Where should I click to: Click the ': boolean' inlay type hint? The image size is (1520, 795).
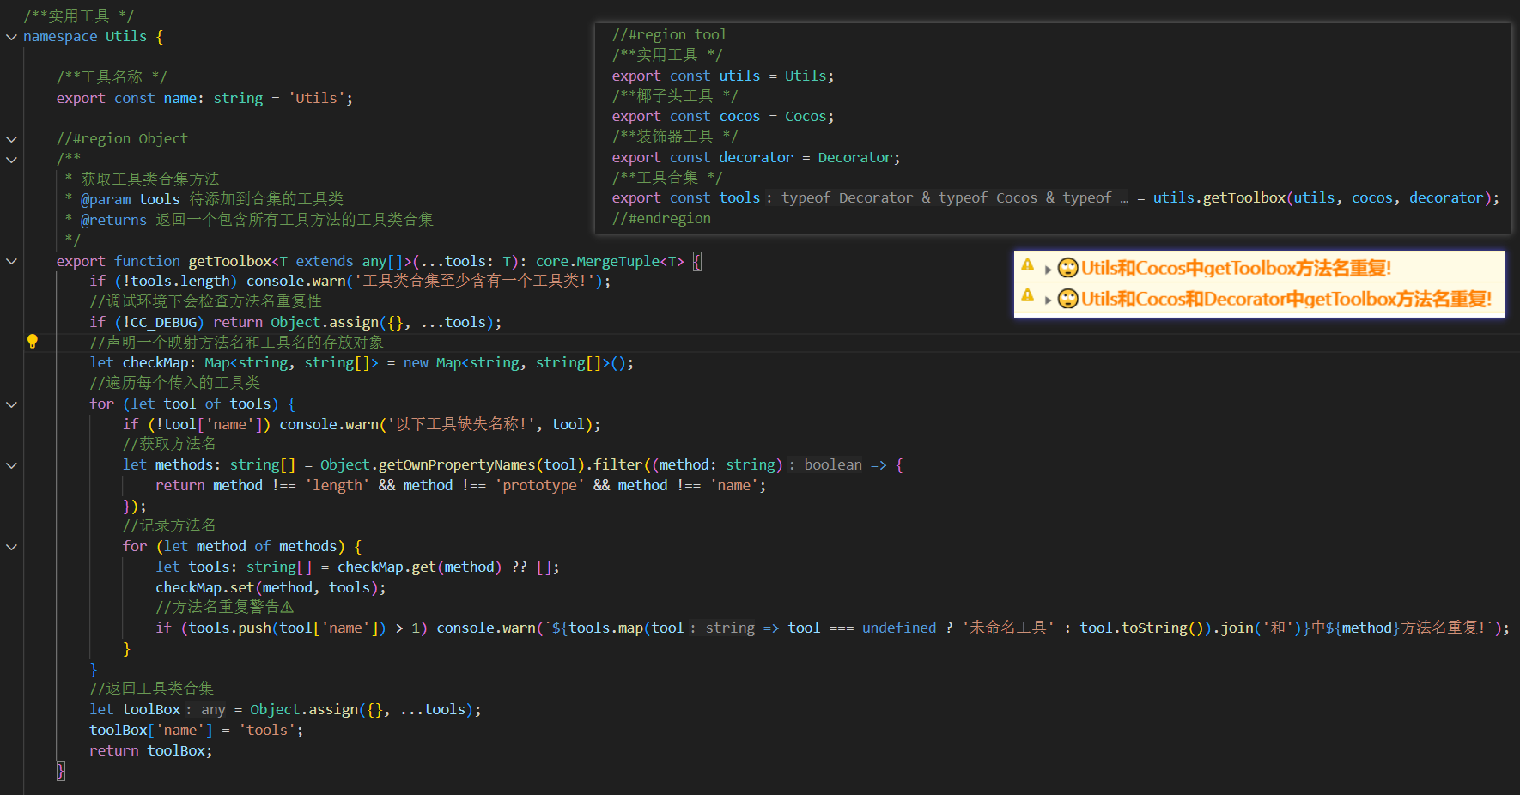(825, 465)
